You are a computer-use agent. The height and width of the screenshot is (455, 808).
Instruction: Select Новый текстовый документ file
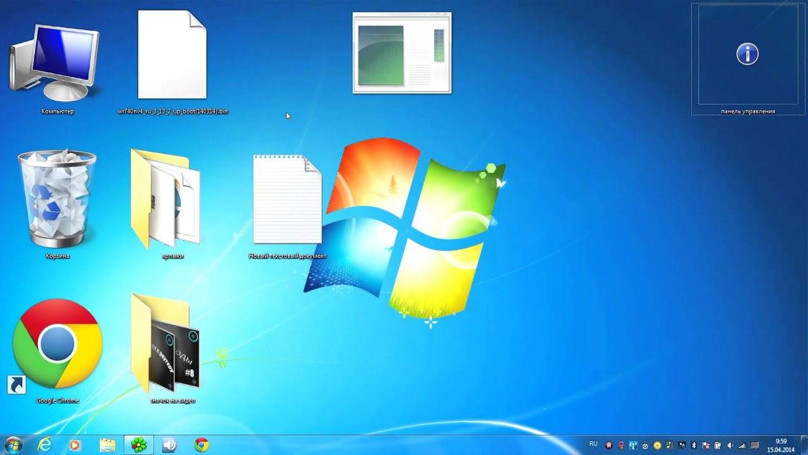click(287, 200)
